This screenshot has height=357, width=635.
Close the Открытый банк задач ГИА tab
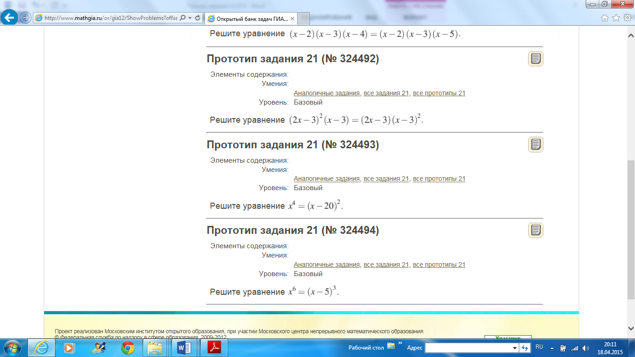pyautogui.click(x=292, y=19)
